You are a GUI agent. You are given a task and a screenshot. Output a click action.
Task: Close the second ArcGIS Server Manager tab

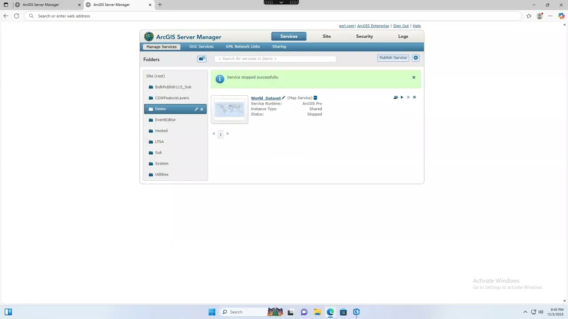click(x=150, y=5)
